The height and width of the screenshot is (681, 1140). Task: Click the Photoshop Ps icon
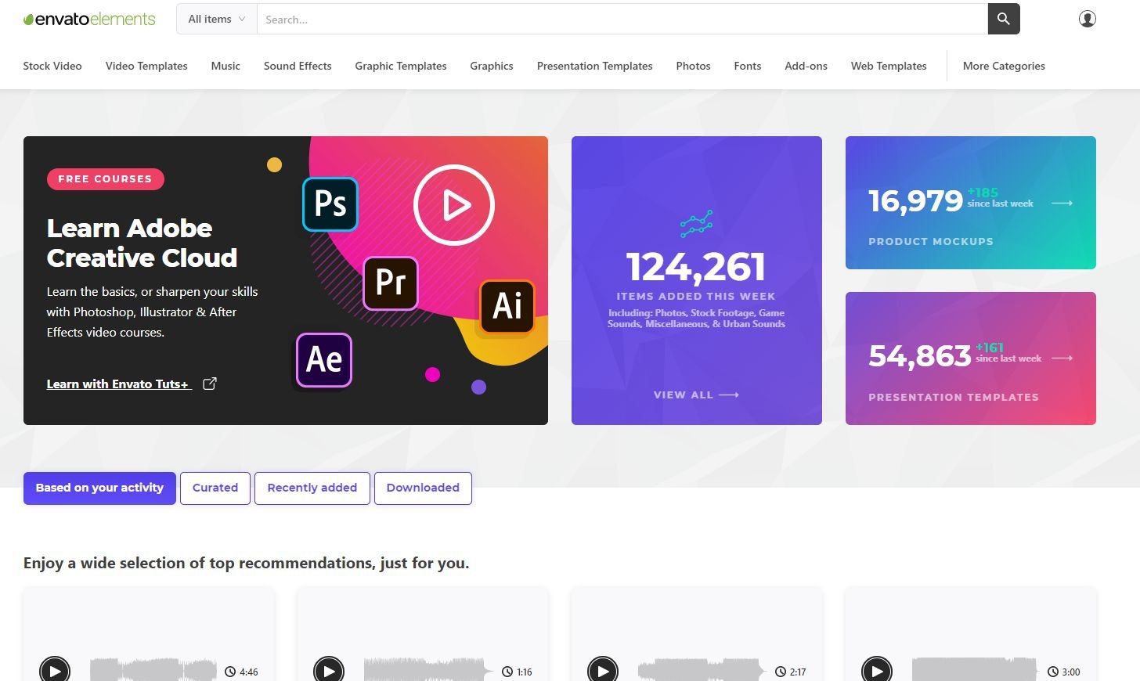(x=330, y=204)
